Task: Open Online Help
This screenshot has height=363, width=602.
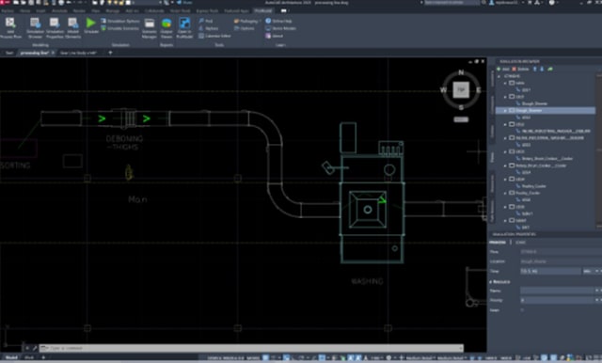Action: pyautogui.click(x=278, y=21)
